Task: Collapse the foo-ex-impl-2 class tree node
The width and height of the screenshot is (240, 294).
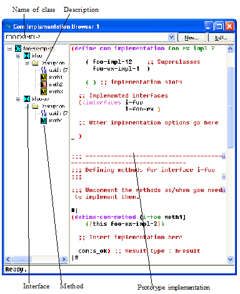Action: click(x=9, y=49)
